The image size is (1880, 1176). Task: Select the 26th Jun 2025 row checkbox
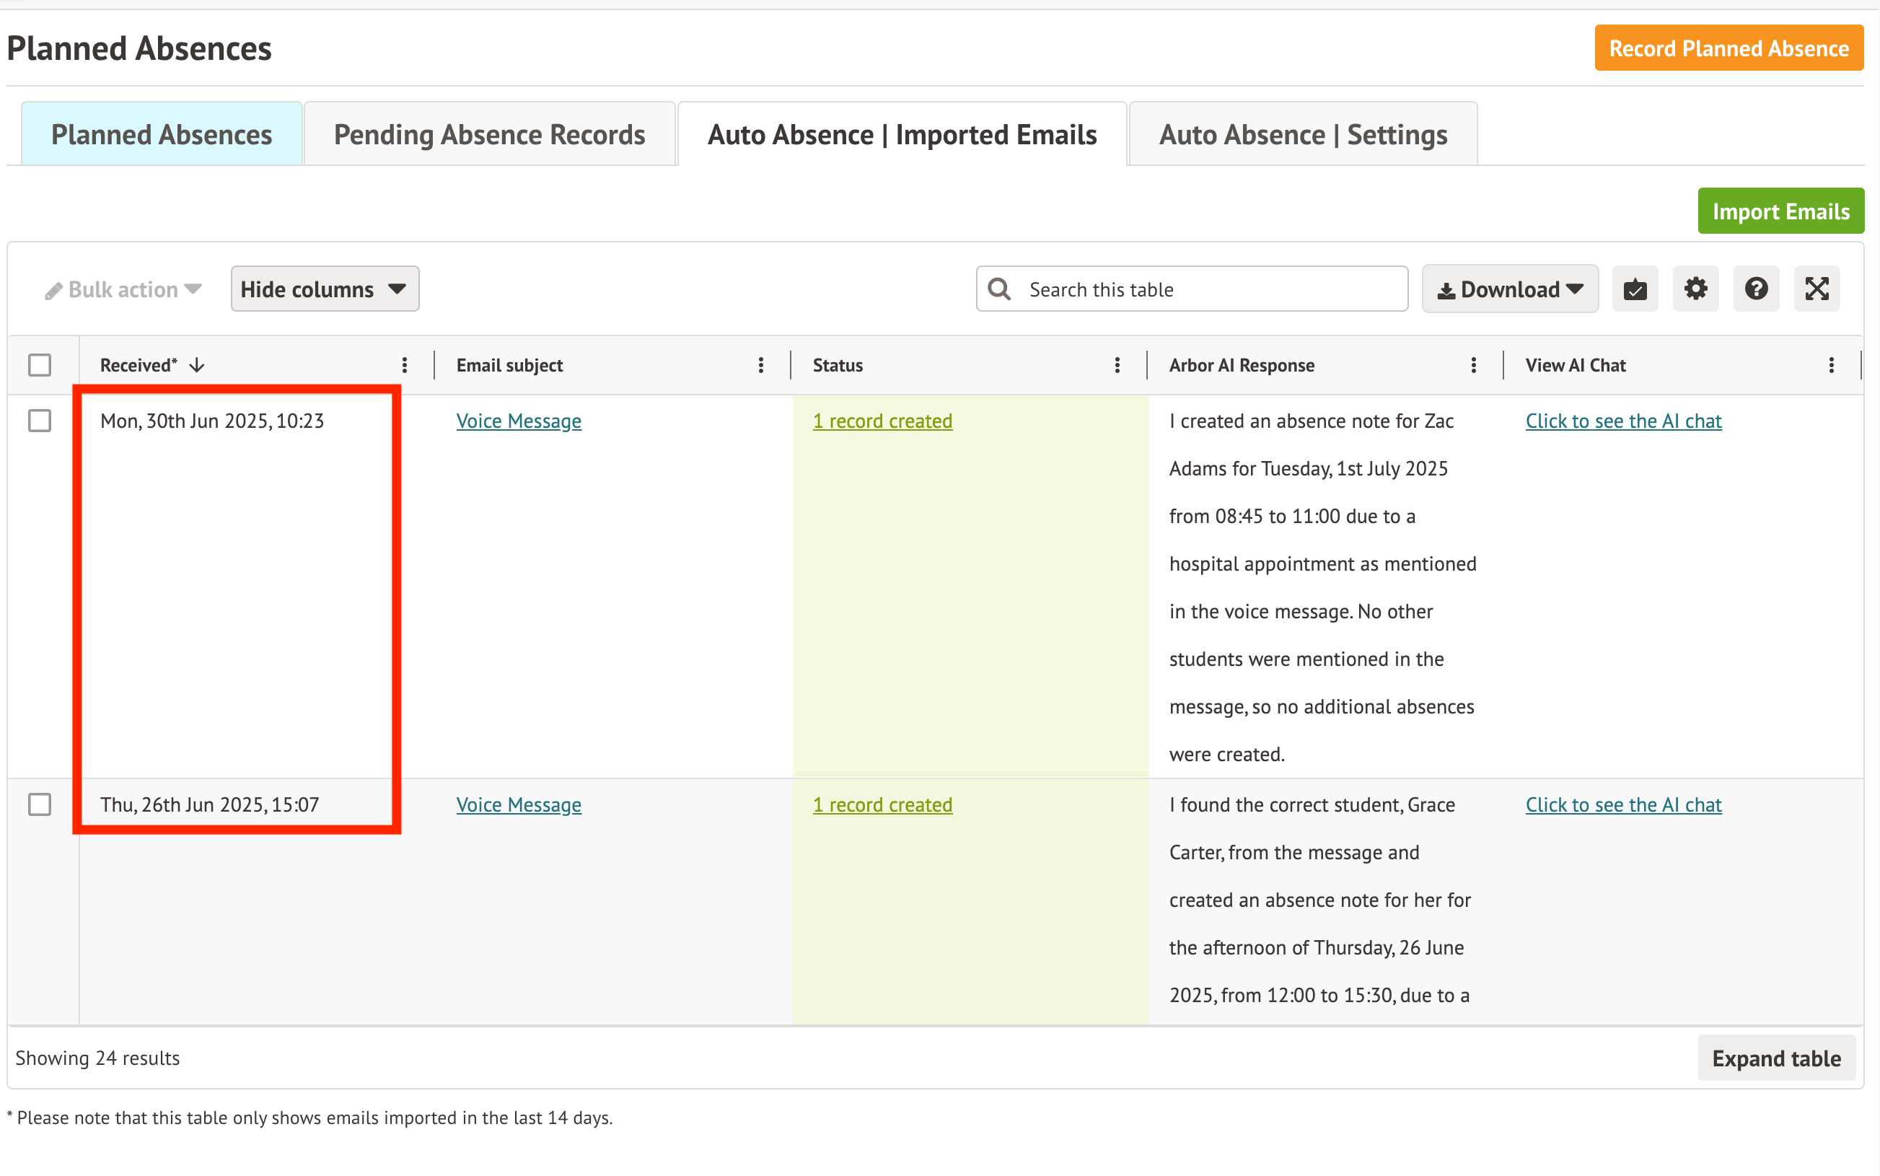coord(40,804)
